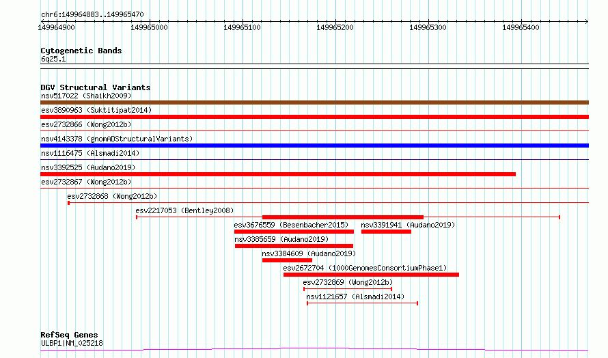The width and height of the screenshot is (608, 358).
Task: Click the RefSeq Genes track heading
Action: coord(70,335)
